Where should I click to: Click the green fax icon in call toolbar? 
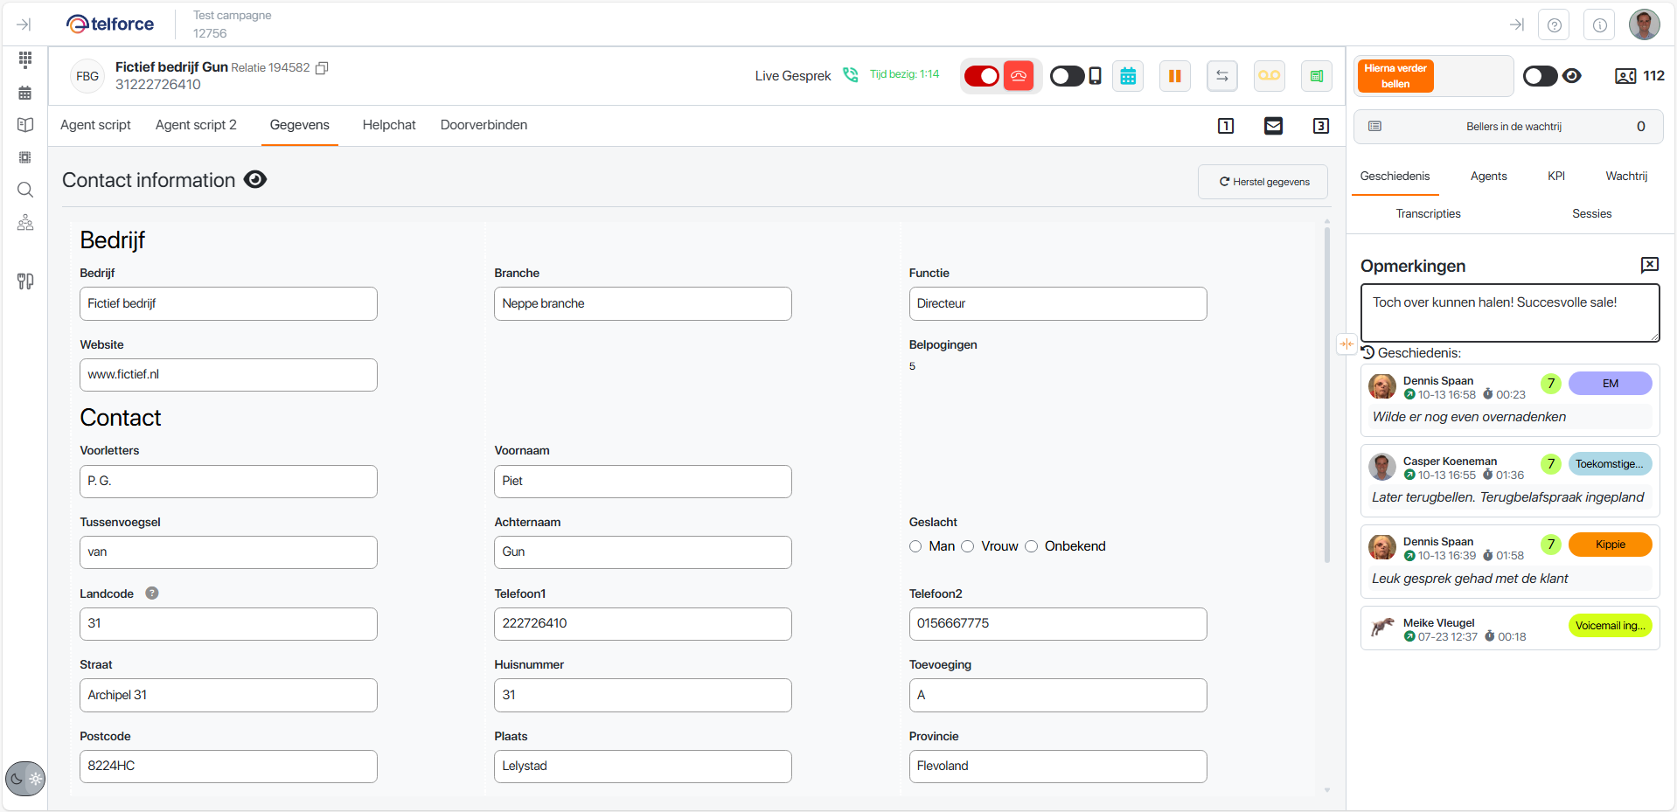1316,76
